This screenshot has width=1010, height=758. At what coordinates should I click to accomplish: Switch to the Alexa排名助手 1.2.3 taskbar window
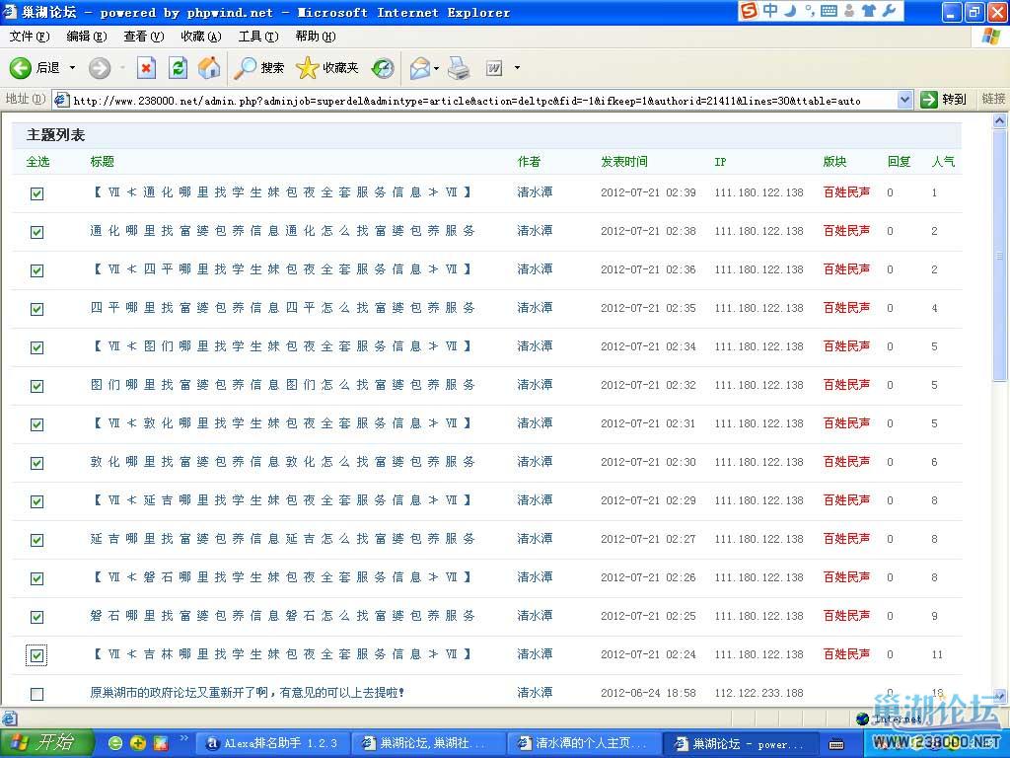point(272,744)
